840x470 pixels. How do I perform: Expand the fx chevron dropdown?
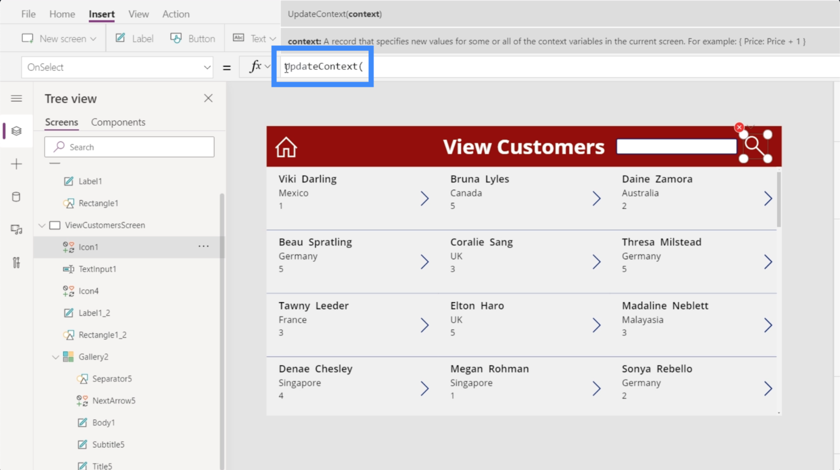pos(267,66)
